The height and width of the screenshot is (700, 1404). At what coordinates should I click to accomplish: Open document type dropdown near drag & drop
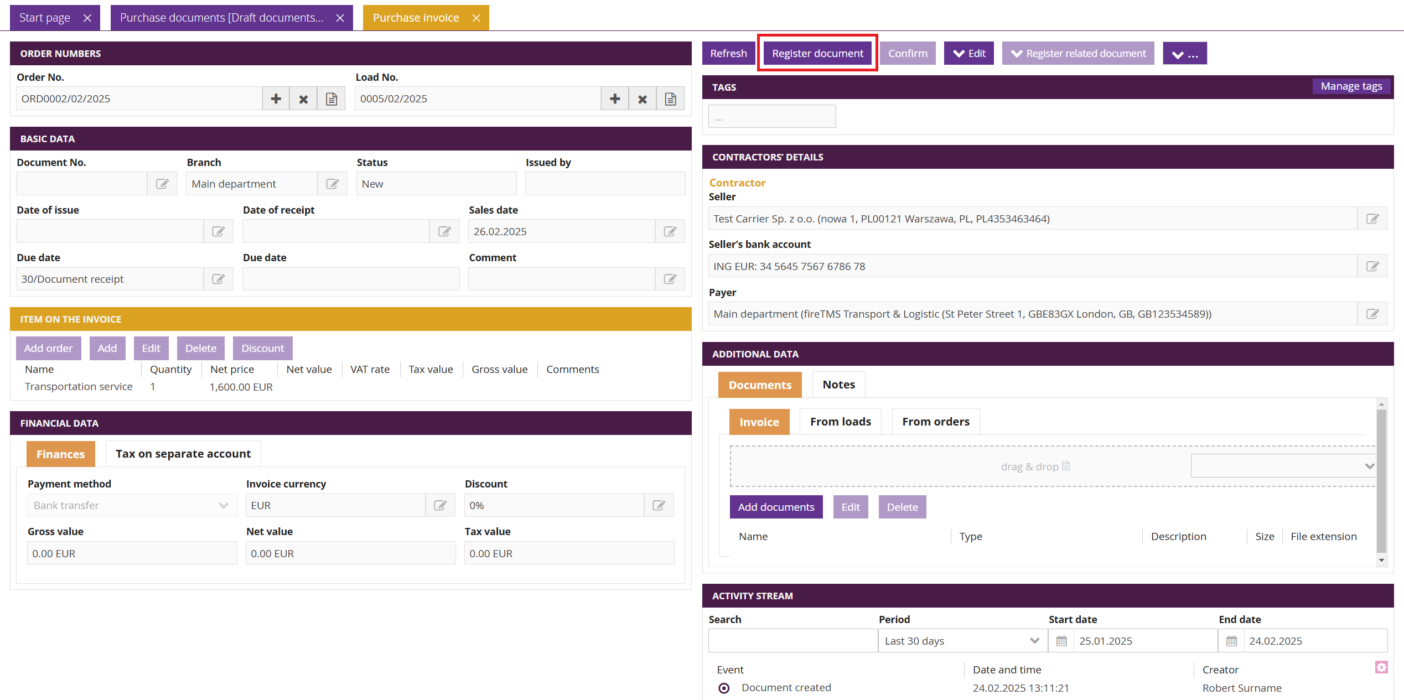click(1282, 466)
